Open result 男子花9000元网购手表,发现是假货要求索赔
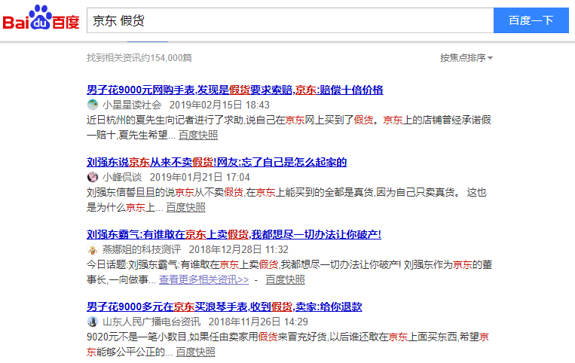Screen dimensions: 575x363 234,90
